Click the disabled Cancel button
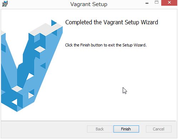 tap(159, 129)
